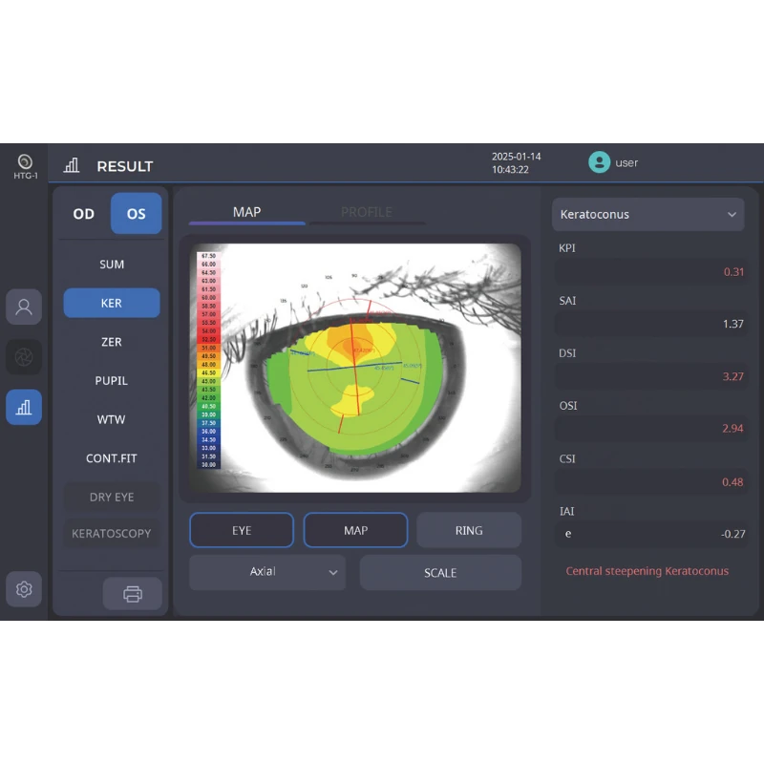Screen dimensions: 764x764
Task: Open the patient profile icon in sidebar
Action: point(24,307)
